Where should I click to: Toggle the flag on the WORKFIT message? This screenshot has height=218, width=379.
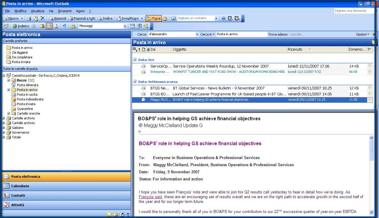(x=370, y=72)
